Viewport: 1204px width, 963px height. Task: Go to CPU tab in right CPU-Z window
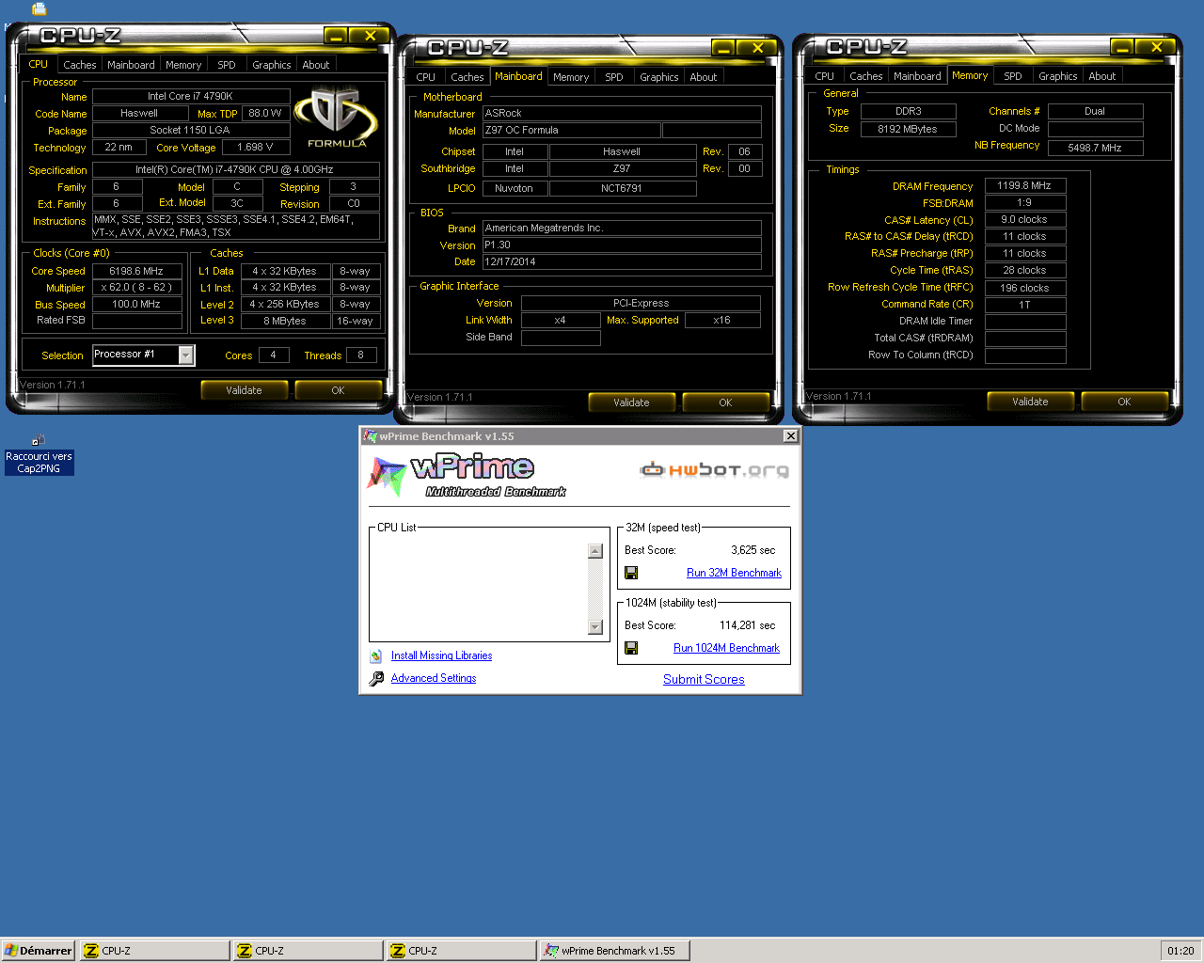click(x=825, y=76)
